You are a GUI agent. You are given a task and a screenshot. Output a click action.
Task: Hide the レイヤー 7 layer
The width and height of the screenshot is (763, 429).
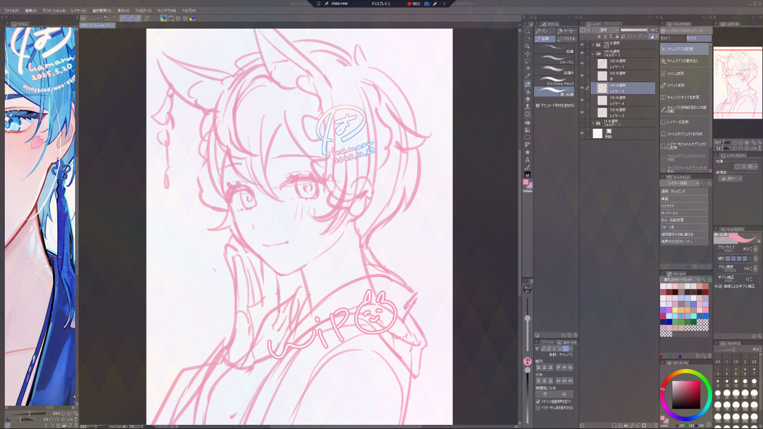(x=582, y=63)
